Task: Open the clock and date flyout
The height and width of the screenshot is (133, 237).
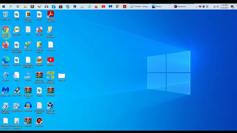Action: pos(224,7)
